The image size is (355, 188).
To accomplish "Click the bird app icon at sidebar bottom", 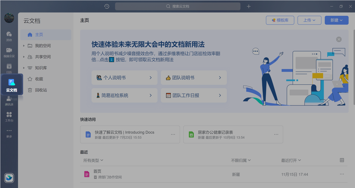I will coord(9,178).
